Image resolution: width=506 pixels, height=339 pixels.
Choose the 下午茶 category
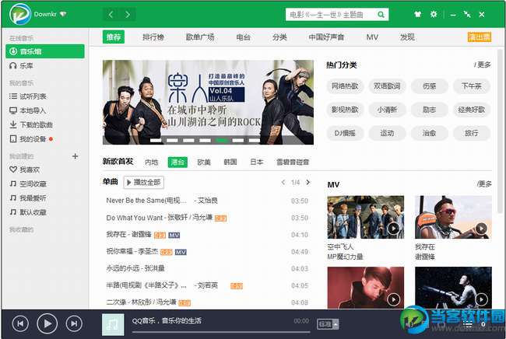coord(472,86)
